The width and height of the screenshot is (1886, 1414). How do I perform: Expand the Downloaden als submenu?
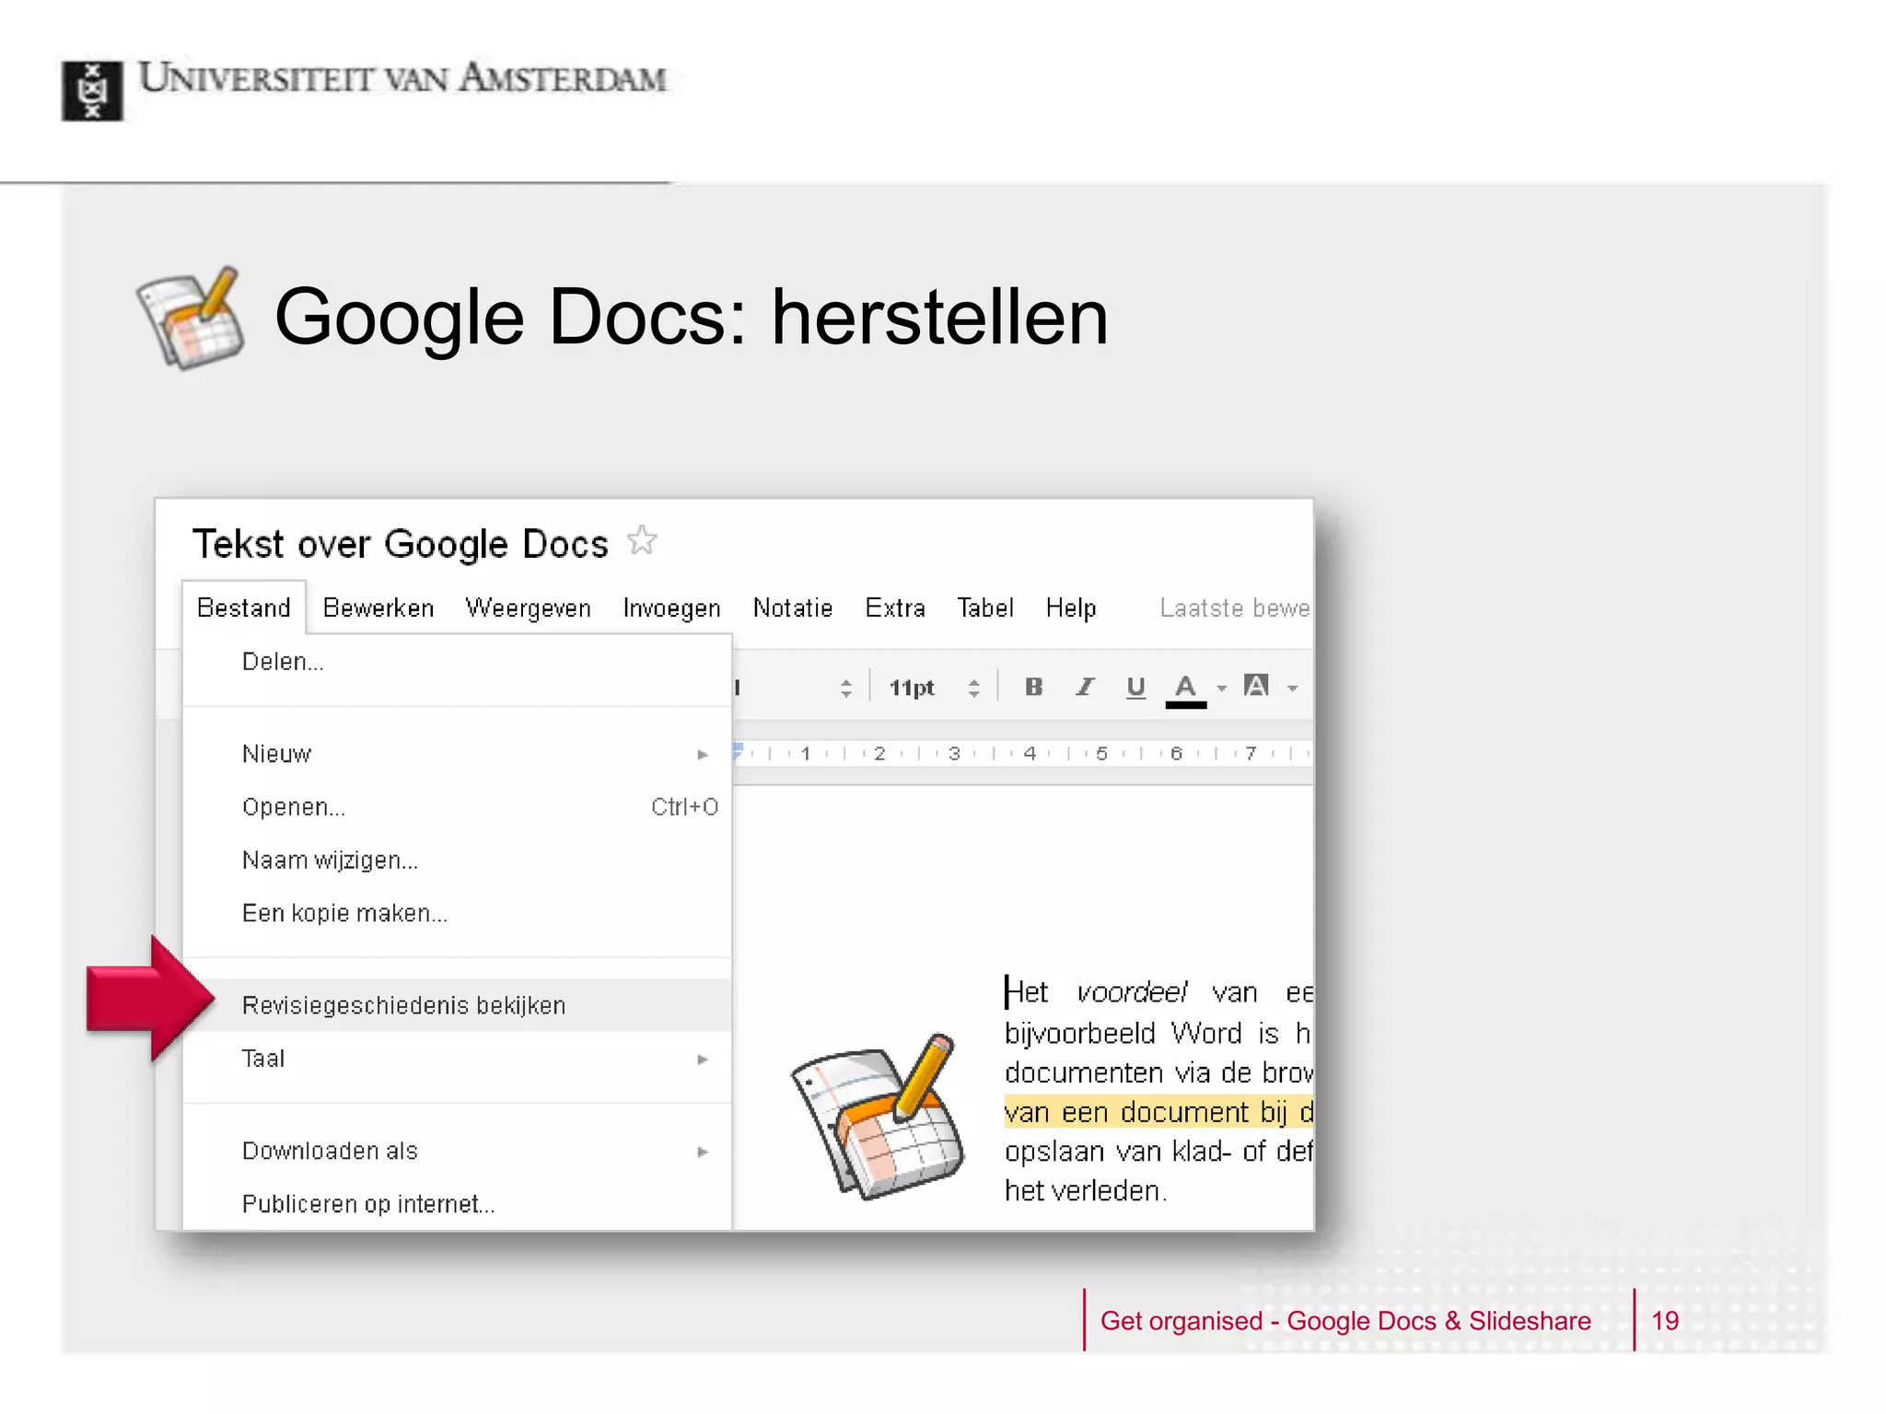pyautogui.click(x=457, y=1151)
